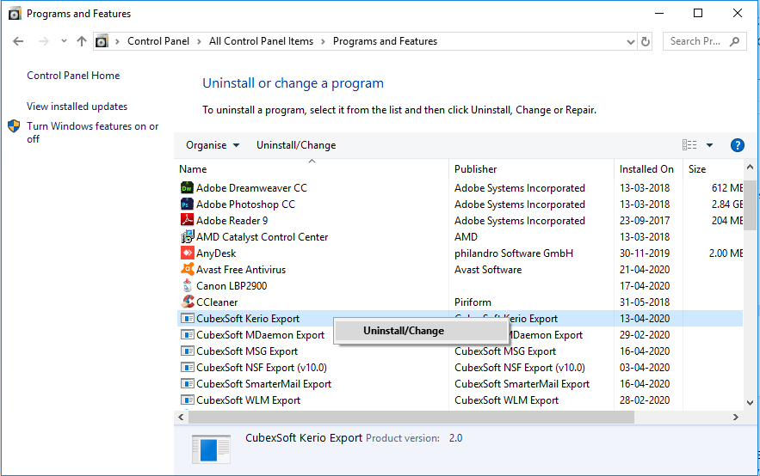Click the vertical scrollbar down arrow
Image resolution: width=760 pixels, height=476 pixels.
(750, 402)
